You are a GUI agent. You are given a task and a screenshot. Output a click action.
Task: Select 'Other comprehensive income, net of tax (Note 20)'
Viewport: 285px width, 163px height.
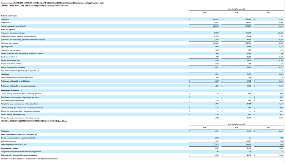pos(19,135)
